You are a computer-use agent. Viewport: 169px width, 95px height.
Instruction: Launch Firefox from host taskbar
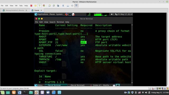coord(14,92)
